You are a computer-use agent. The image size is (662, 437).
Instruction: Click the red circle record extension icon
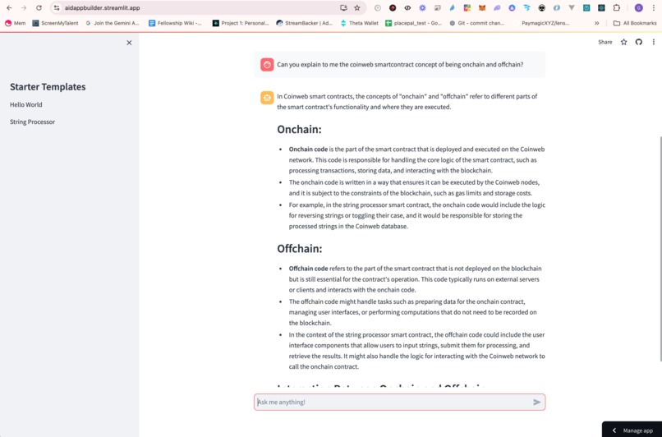[x=393, y=7]
